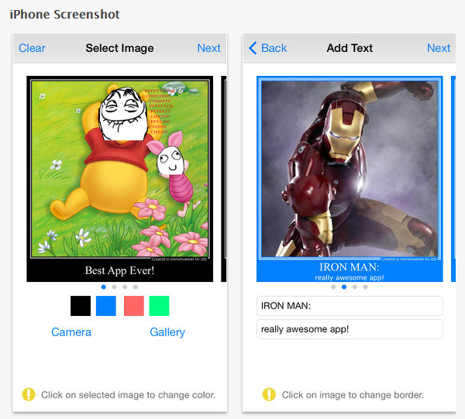Open the Gallery option
This screenshot has height=419, width=465.
pyautogui.click(x=167, y=332)
